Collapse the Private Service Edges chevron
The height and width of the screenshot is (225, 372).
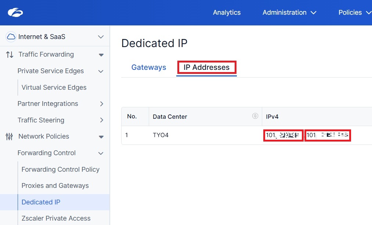(x=101, y=71)
